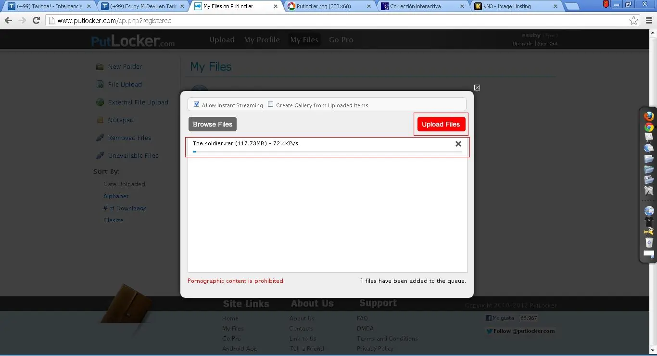Image resolution: width=657 pixels, height=356 pixels.
Task: Close the My Files on PutLocker tab
Action: click(275, 6)
